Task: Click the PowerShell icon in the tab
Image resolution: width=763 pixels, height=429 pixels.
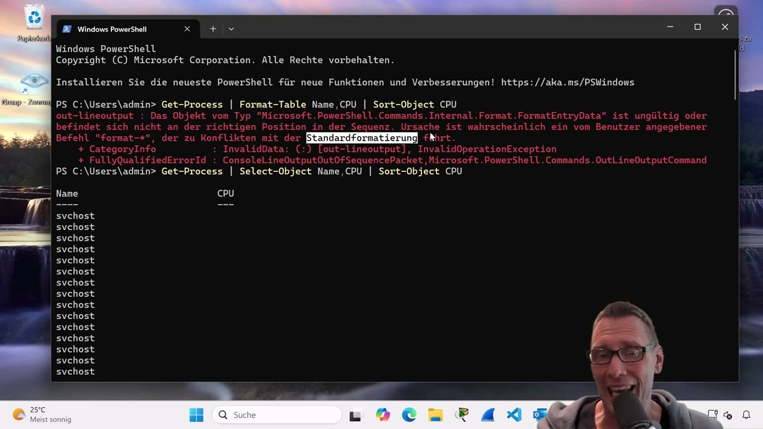Action: pyautogui.click(x=67, y=29)
